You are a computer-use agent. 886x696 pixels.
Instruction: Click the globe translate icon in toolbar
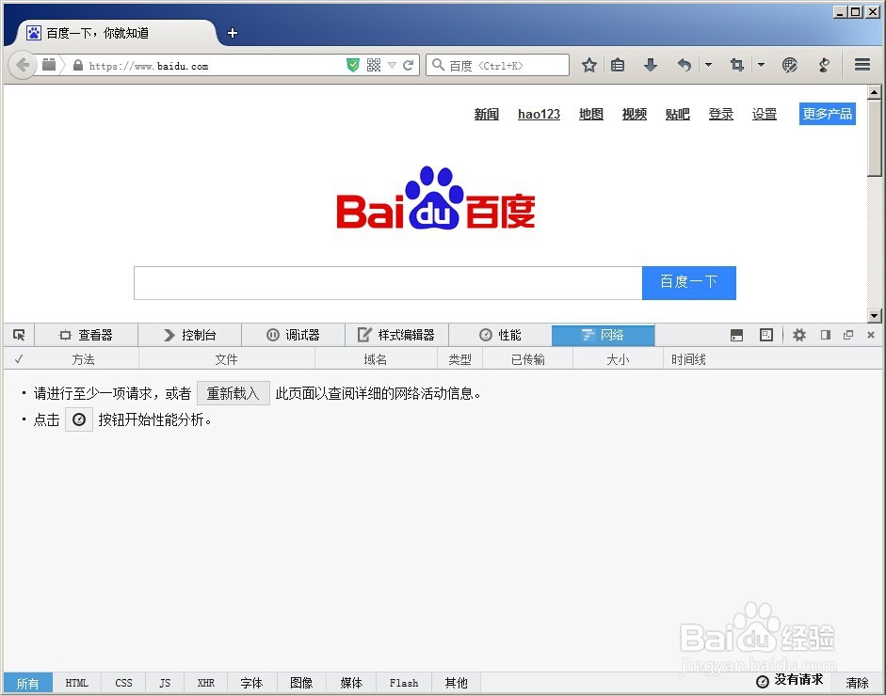pyautogui.click(x=790, y=66)
